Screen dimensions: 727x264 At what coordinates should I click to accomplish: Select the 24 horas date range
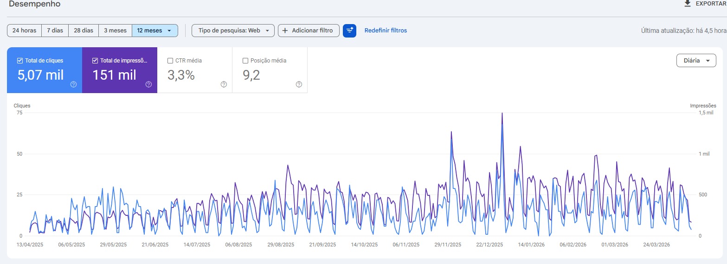(x=25, y=31)
